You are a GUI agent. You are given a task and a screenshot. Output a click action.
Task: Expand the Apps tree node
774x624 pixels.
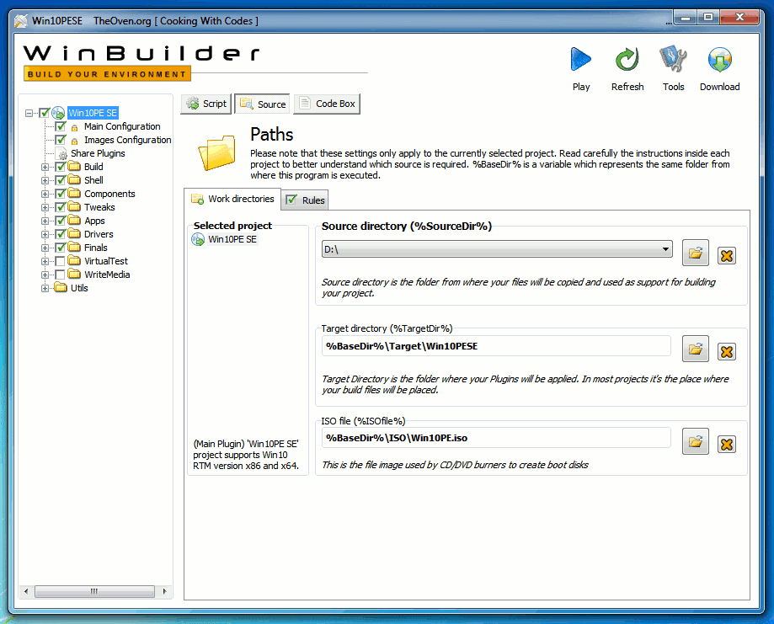point(45,221)
